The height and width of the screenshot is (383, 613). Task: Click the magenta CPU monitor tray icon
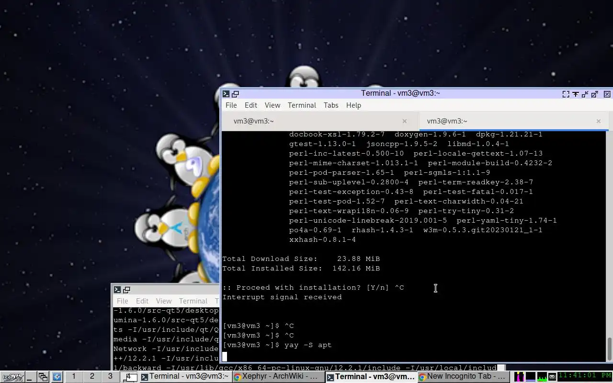point(519,377)
